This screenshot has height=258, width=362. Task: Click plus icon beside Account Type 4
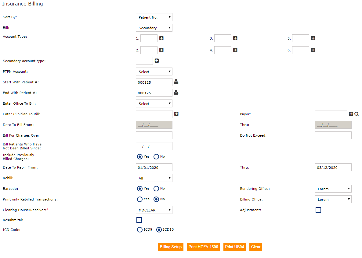point(235,50)
